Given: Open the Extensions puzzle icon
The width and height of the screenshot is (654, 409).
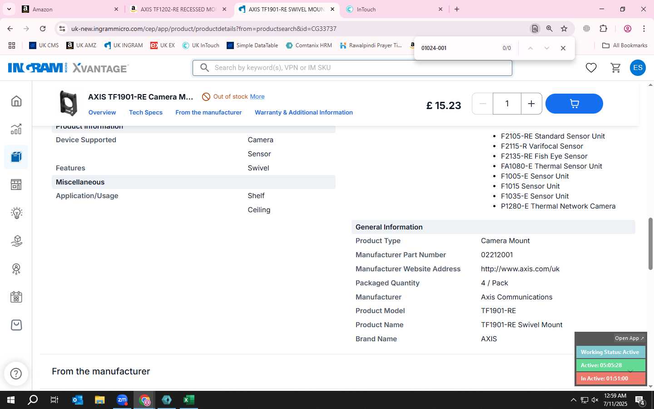Looking at the screenshot, I should [x=603, y=29].
